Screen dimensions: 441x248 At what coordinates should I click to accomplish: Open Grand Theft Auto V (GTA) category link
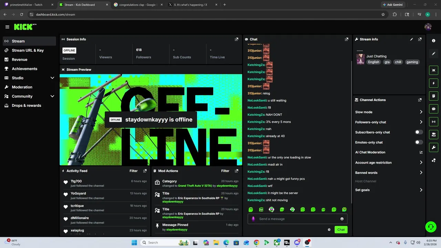click(x=195, y=186)
